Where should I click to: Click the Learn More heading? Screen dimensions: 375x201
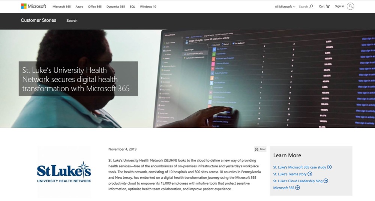(287, 155)
